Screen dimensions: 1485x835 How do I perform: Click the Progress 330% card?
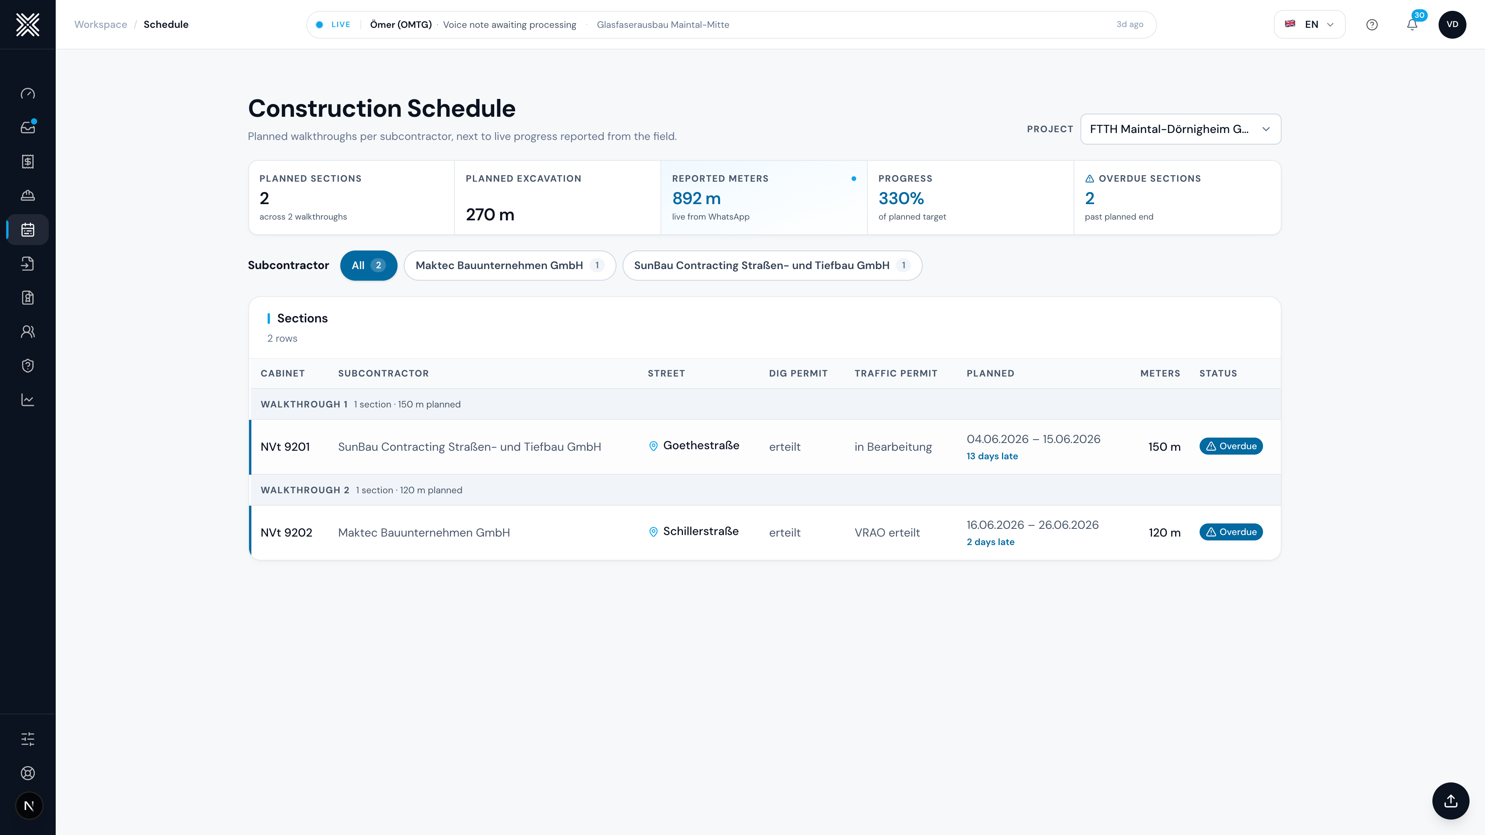970,198
